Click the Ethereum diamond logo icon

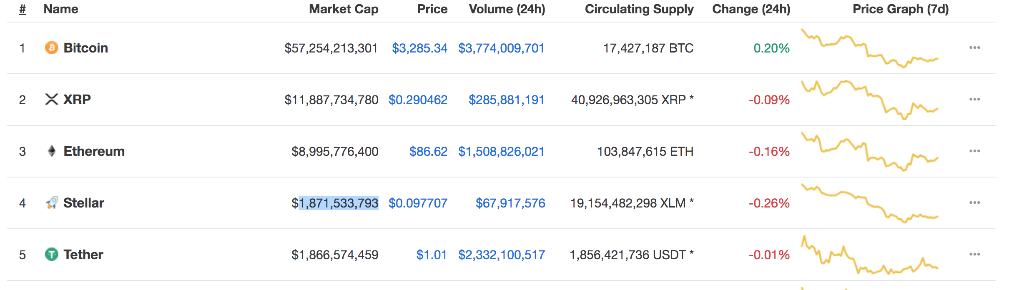click(51, 151)
